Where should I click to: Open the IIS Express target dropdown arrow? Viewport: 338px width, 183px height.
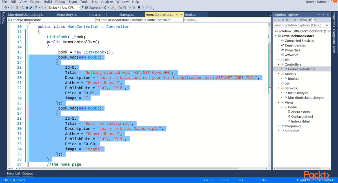102,7
